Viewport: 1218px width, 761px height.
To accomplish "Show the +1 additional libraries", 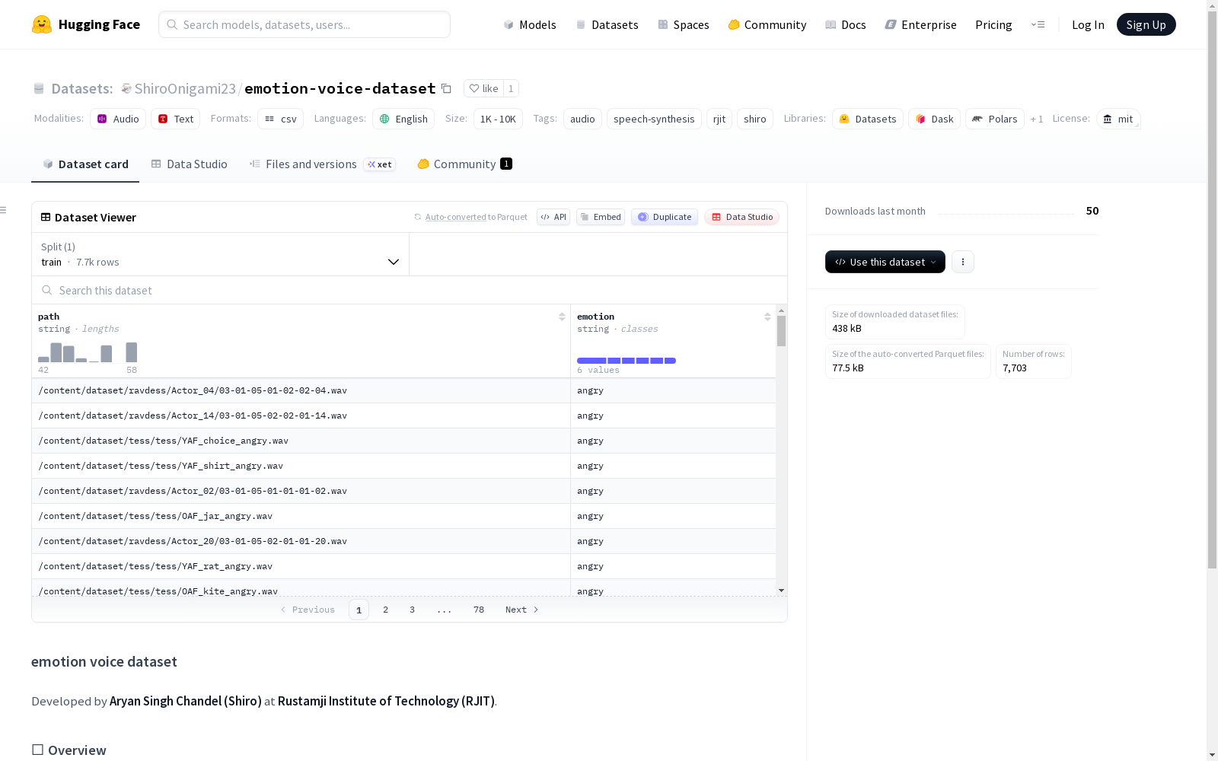I will pyautogui.click(x=1037, y=119).
